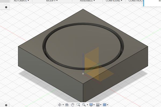Image resolution: width=161 pixels, height=107 pixels.
Task: Open the Viewports layout icon
Action: [x=105, y=105]
